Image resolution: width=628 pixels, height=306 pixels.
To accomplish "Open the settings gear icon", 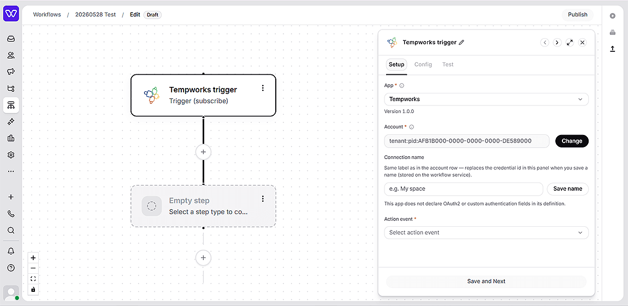I will [x=11, y=155].
